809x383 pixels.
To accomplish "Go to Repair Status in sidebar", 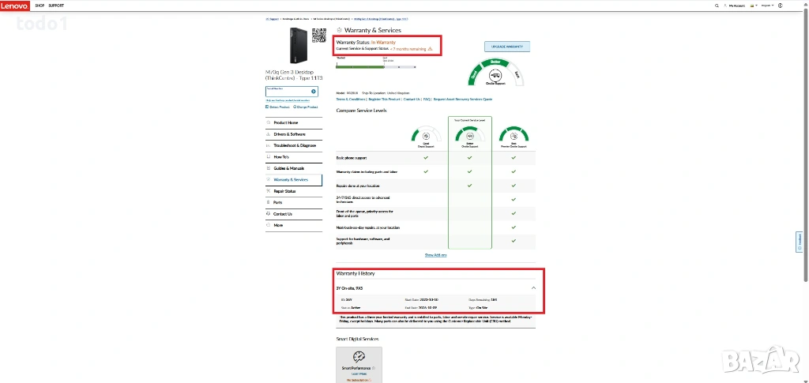I will [284, 191].
